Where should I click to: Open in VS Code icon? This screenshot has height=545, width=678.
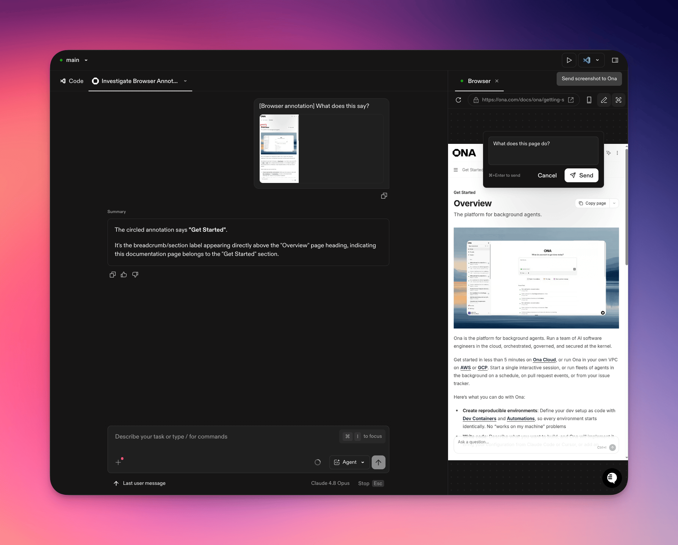tap(587, 60)
